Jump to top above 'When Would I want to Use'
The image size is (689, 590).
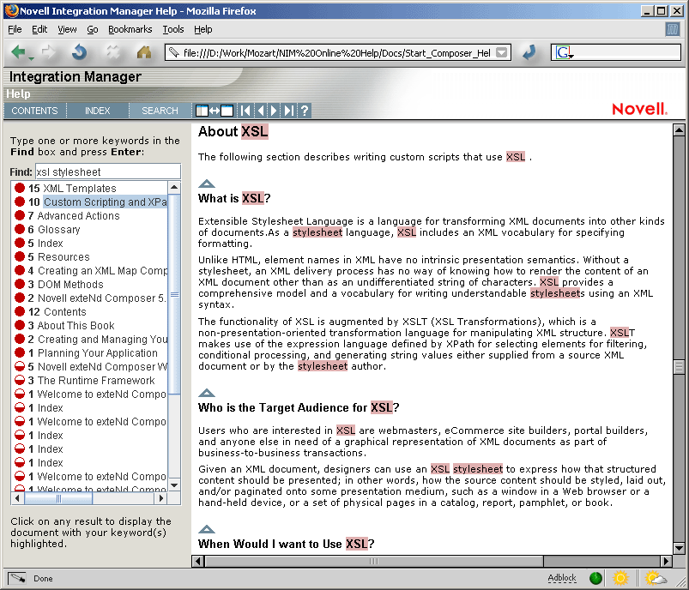(207, 529)
